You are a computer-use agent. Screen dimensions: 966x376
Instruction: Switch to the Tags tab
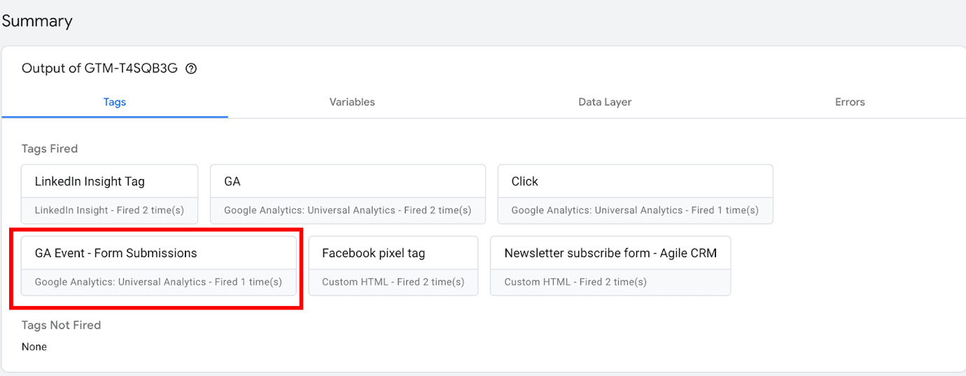pyautogui.click(x=114, y=102)
